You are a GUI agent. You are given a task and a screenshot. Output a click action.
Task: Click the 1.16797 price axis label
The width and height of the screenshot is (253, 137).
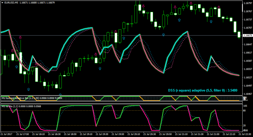[248, 3]
